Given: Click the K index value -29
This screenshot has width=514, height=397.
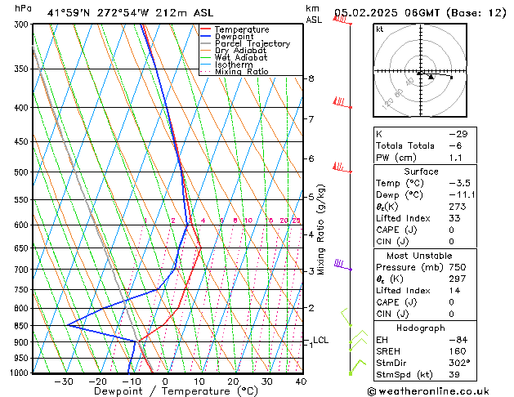Looking at the screenshot, I should [458, 134].
